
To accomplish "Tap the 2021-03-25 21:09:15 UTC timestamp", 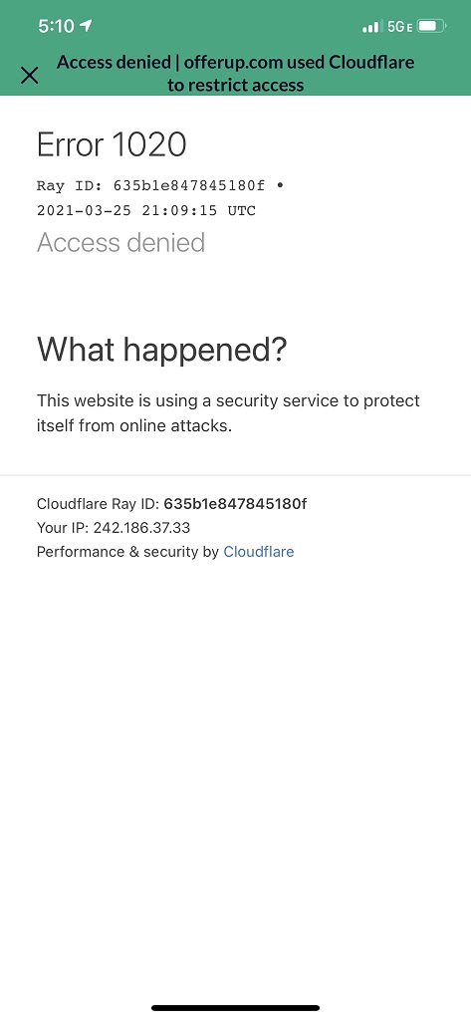I will click(146, 211).
